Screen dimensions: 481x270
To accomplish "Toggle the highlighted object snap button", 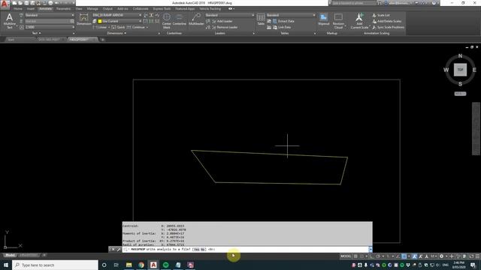I will (x=404, y=256).
